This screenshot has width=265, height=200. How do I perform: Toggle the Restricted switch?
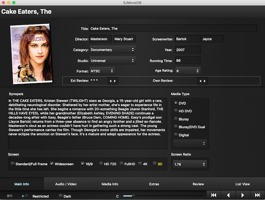point(25,196)
